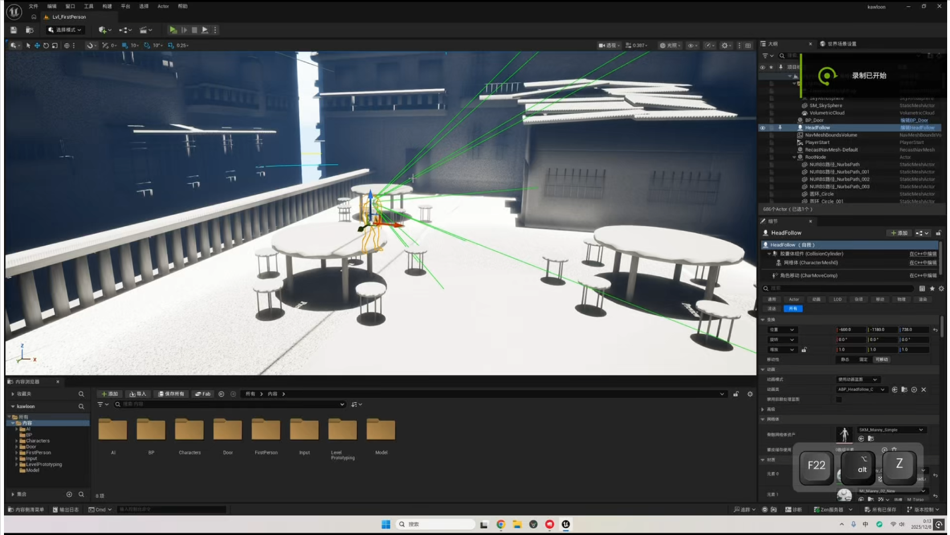Select the rotate gizmo tool

[46, 45]
